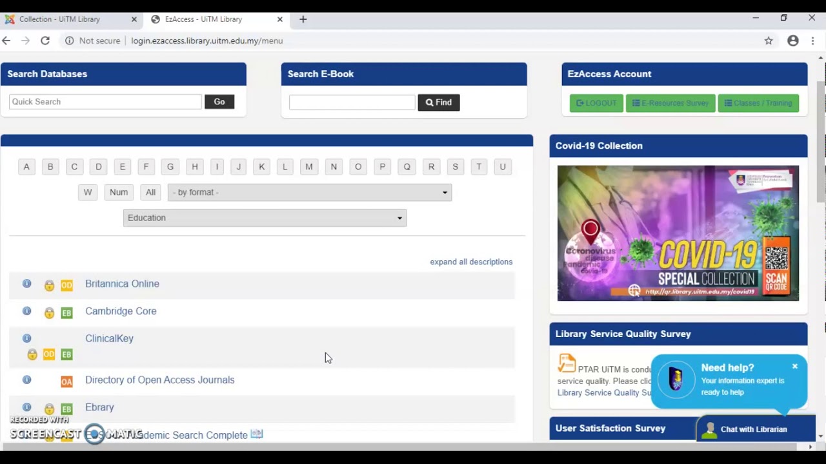
Task: Click the EB badge in the ClinicalKey row
Action: point(66,354)
